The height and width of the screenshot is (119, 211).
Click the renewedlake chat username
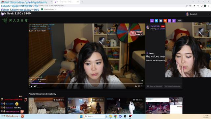click(x=13, y=112)
